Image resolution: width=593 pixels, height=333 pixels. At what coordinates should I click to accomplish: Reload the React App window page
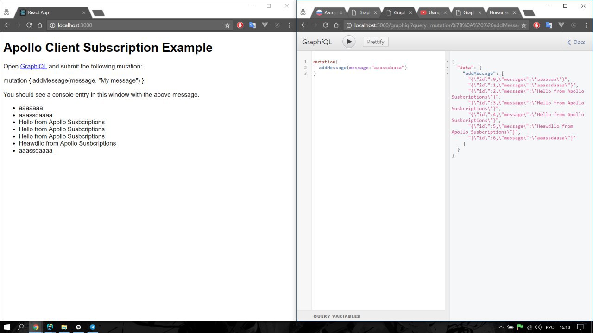pyautogui.click(x=29, y=25)
